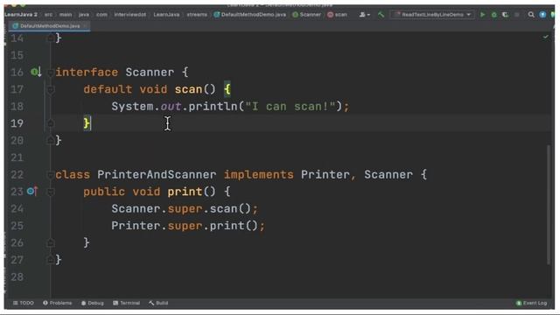Click "Printer.super.print();" on line 25

[x=188, y=226]
